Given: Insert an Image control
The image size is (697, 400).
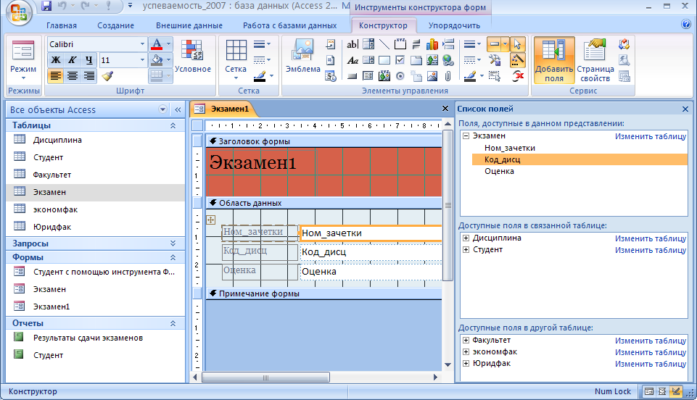Looking at the screenshot, I should 432,76.
